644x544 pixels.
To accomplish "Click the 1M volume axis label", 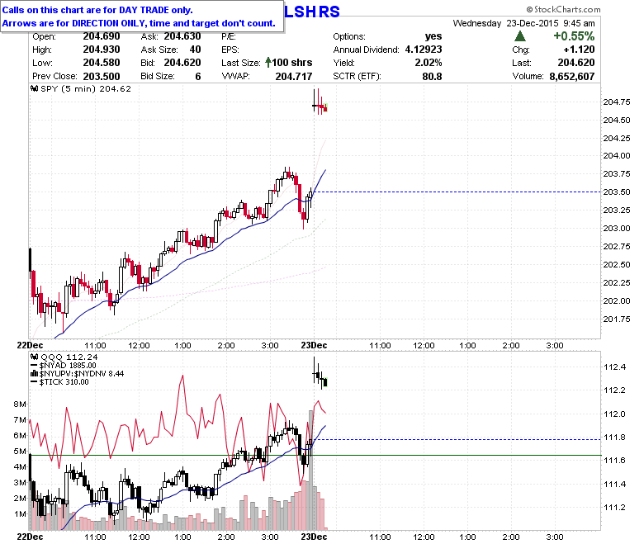I will 19,513.
